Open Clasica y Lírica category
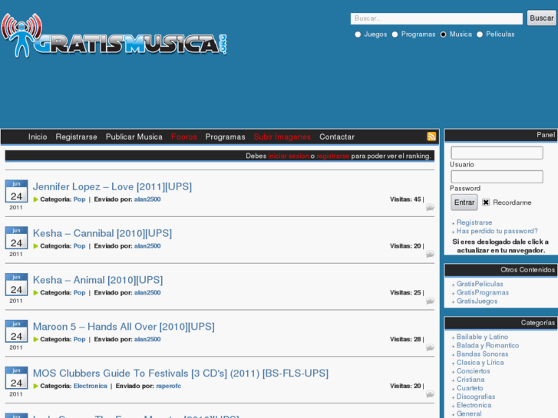558x418 pixels. (480, 363)
